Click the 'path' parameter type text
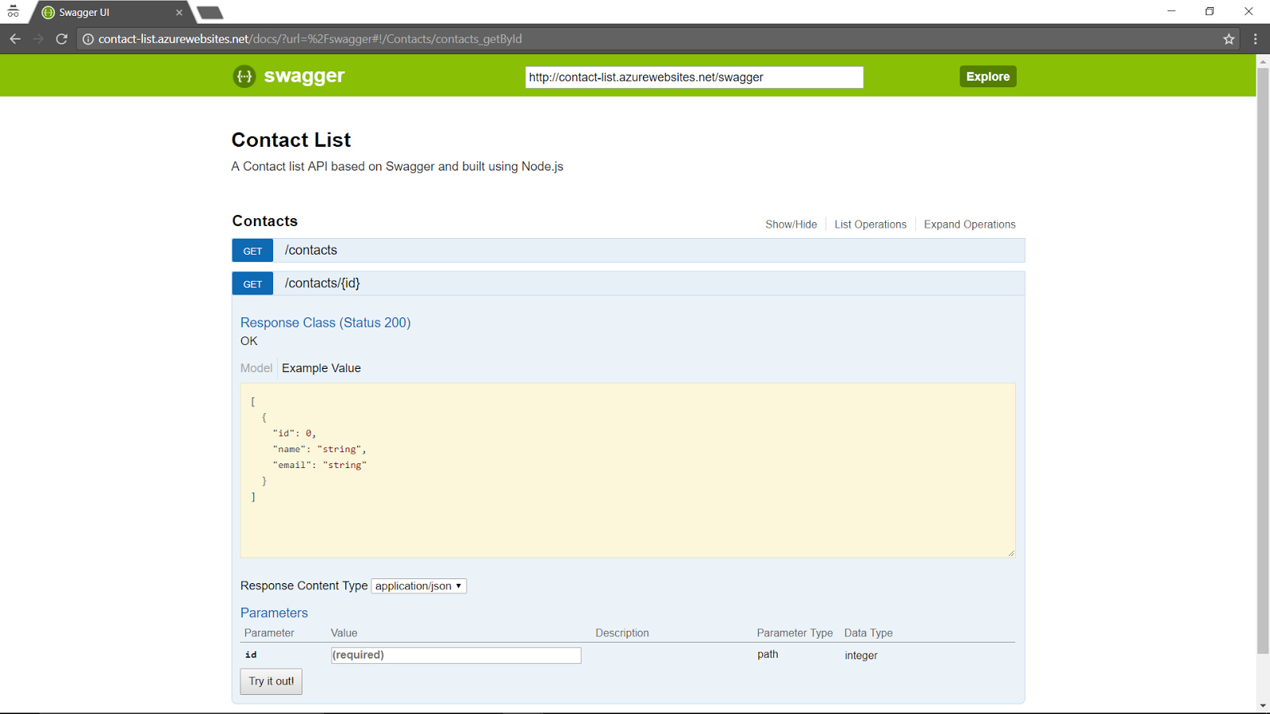Image resolution: width=1270 pixels, height=714 pixels. pyautogui.click(x=768, y=654)
